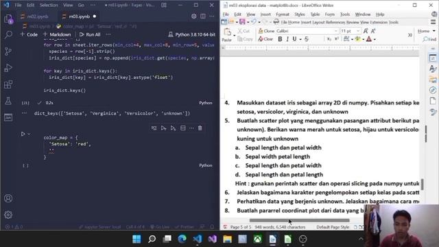The height and width of the screenshot is (247, 439).
Task: Open the underline style dropdown arrow
Action: coord(300,39)
